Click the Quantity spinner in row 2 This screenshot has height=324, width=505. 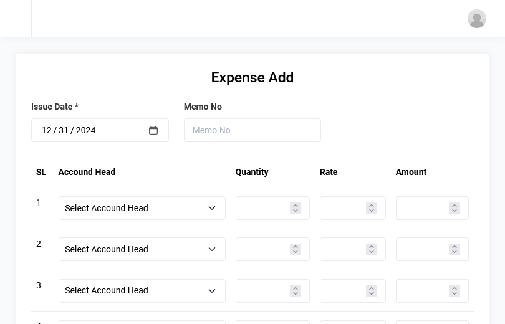(296, 249)
